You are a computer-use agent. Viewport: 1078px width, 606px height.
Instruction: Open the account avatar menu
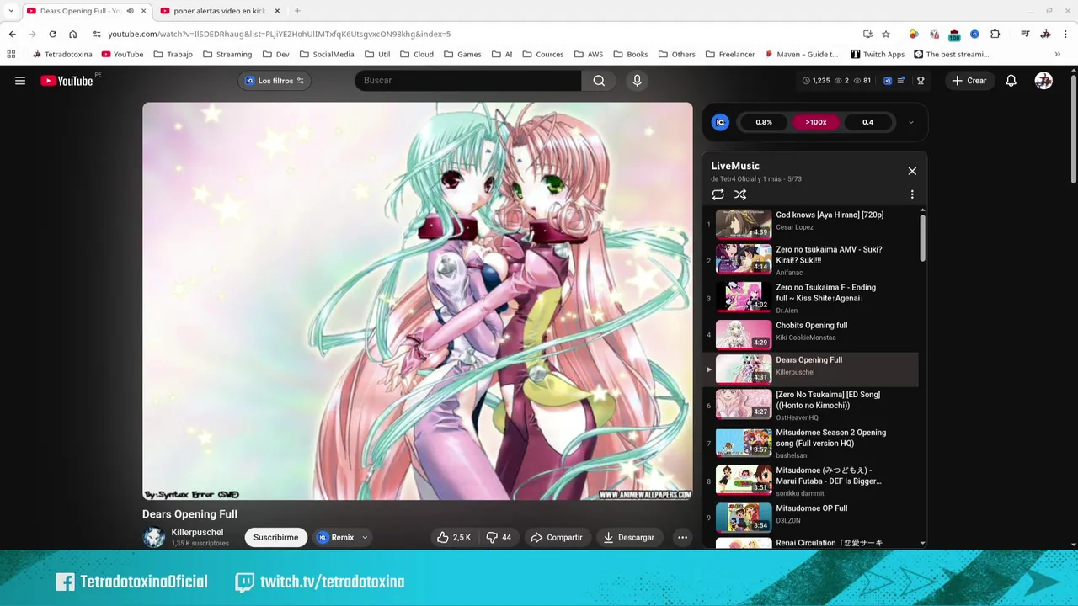[x=1043, y=81]
